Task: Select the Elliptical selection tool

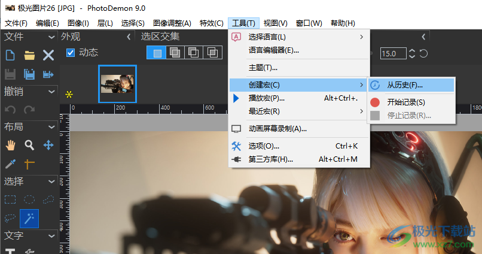Action: [x=29, y=199]
